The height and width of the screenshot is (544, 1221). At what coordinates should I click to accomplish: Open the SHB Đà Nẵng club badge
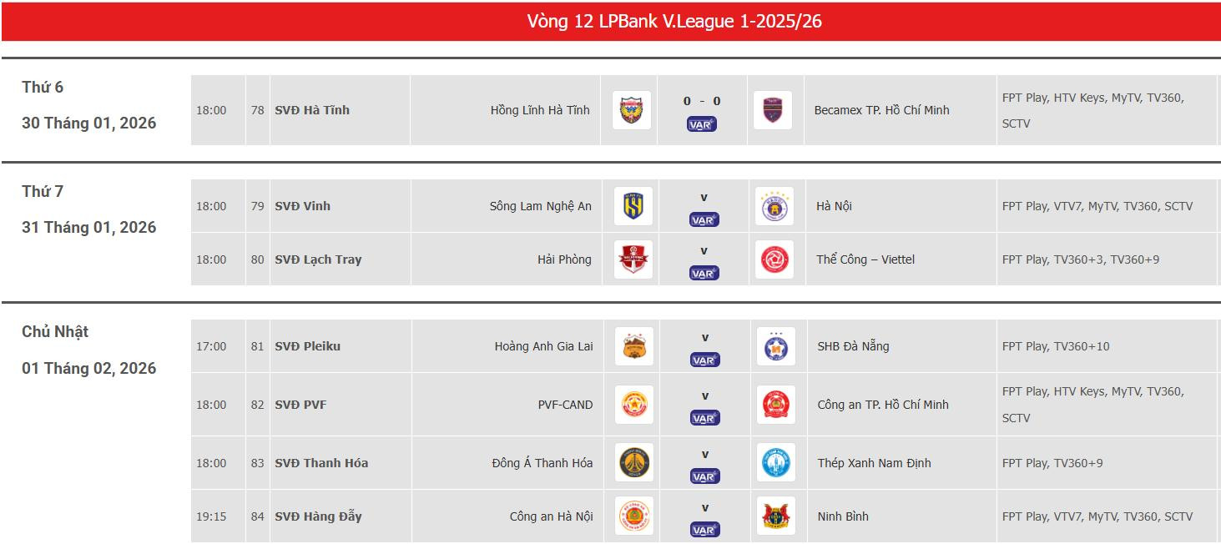(x=774, y=345)
